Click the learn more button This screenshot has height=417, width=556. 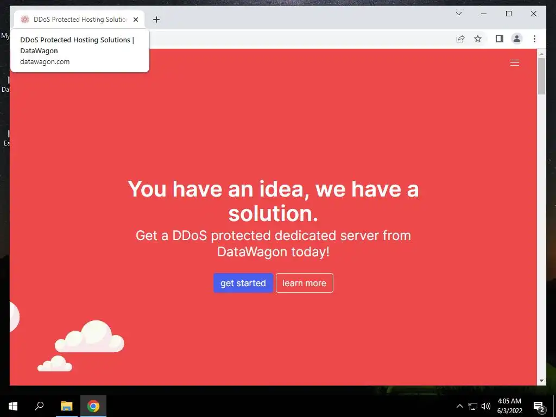point(304,283)
